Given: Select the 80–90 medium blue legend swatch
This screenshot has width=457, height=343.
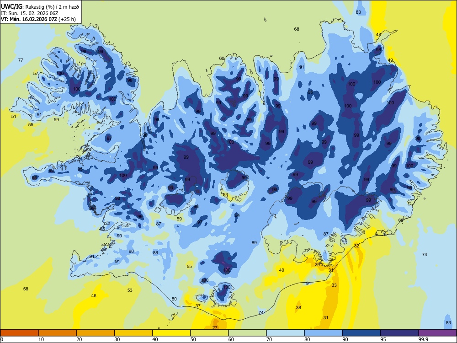Looking at the screenshot, I should coord(324,333).
